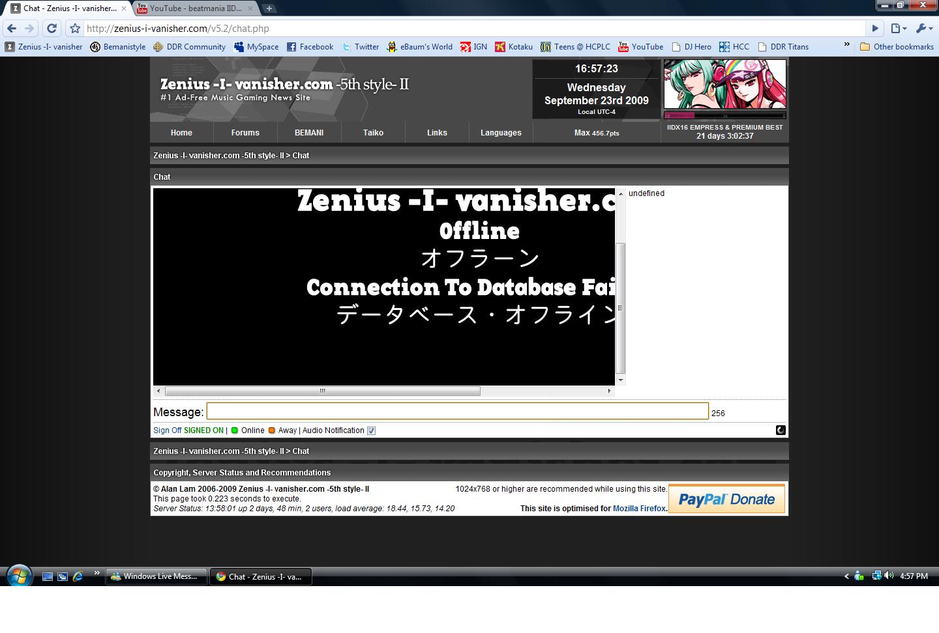Click the chat Message input field
This screenshot has width=939, height=633.
[457, 411]
